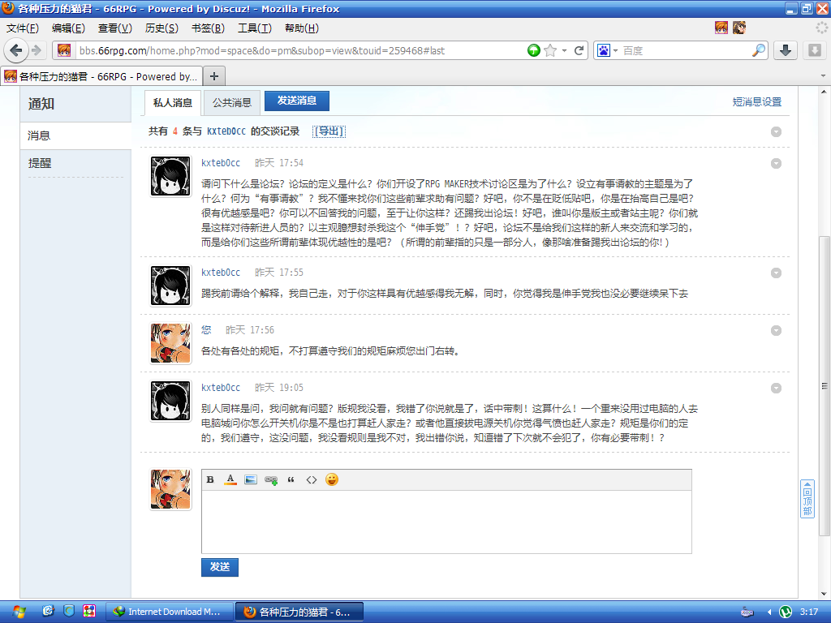Image resolution: width=831 pixels, height=623 pixels.
Task: Insert a code block in the editor
Action: (x=312, y=479)
